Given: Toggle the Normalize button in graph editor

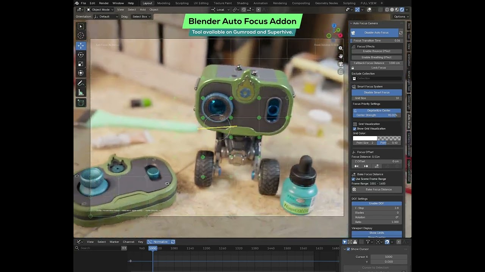Looking at the screenshot, I should pyautogui.click(x=158, y=242).
